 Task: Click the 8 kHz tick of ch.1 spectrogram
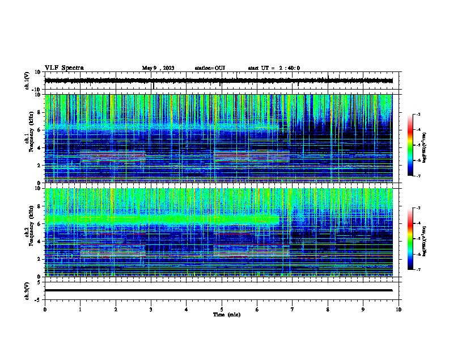pyautogui.click(x=39, y=112)
